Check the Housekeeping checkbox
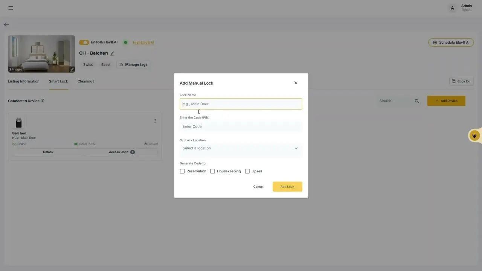This screenshot has width=482, height=271. (213, 171)
